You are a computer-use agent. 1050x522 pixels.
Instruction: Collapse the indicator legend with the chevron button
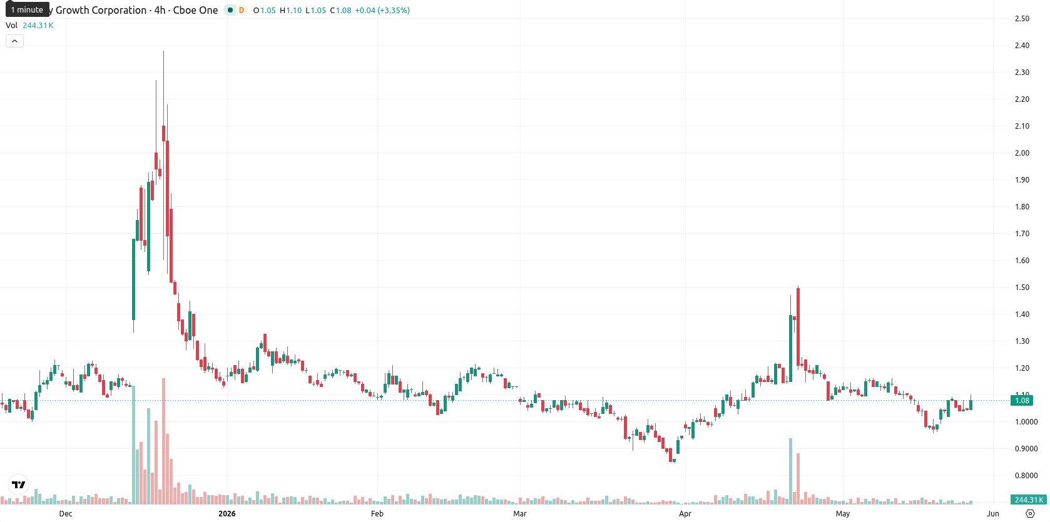pyautogui.click(x=14, y=41)
